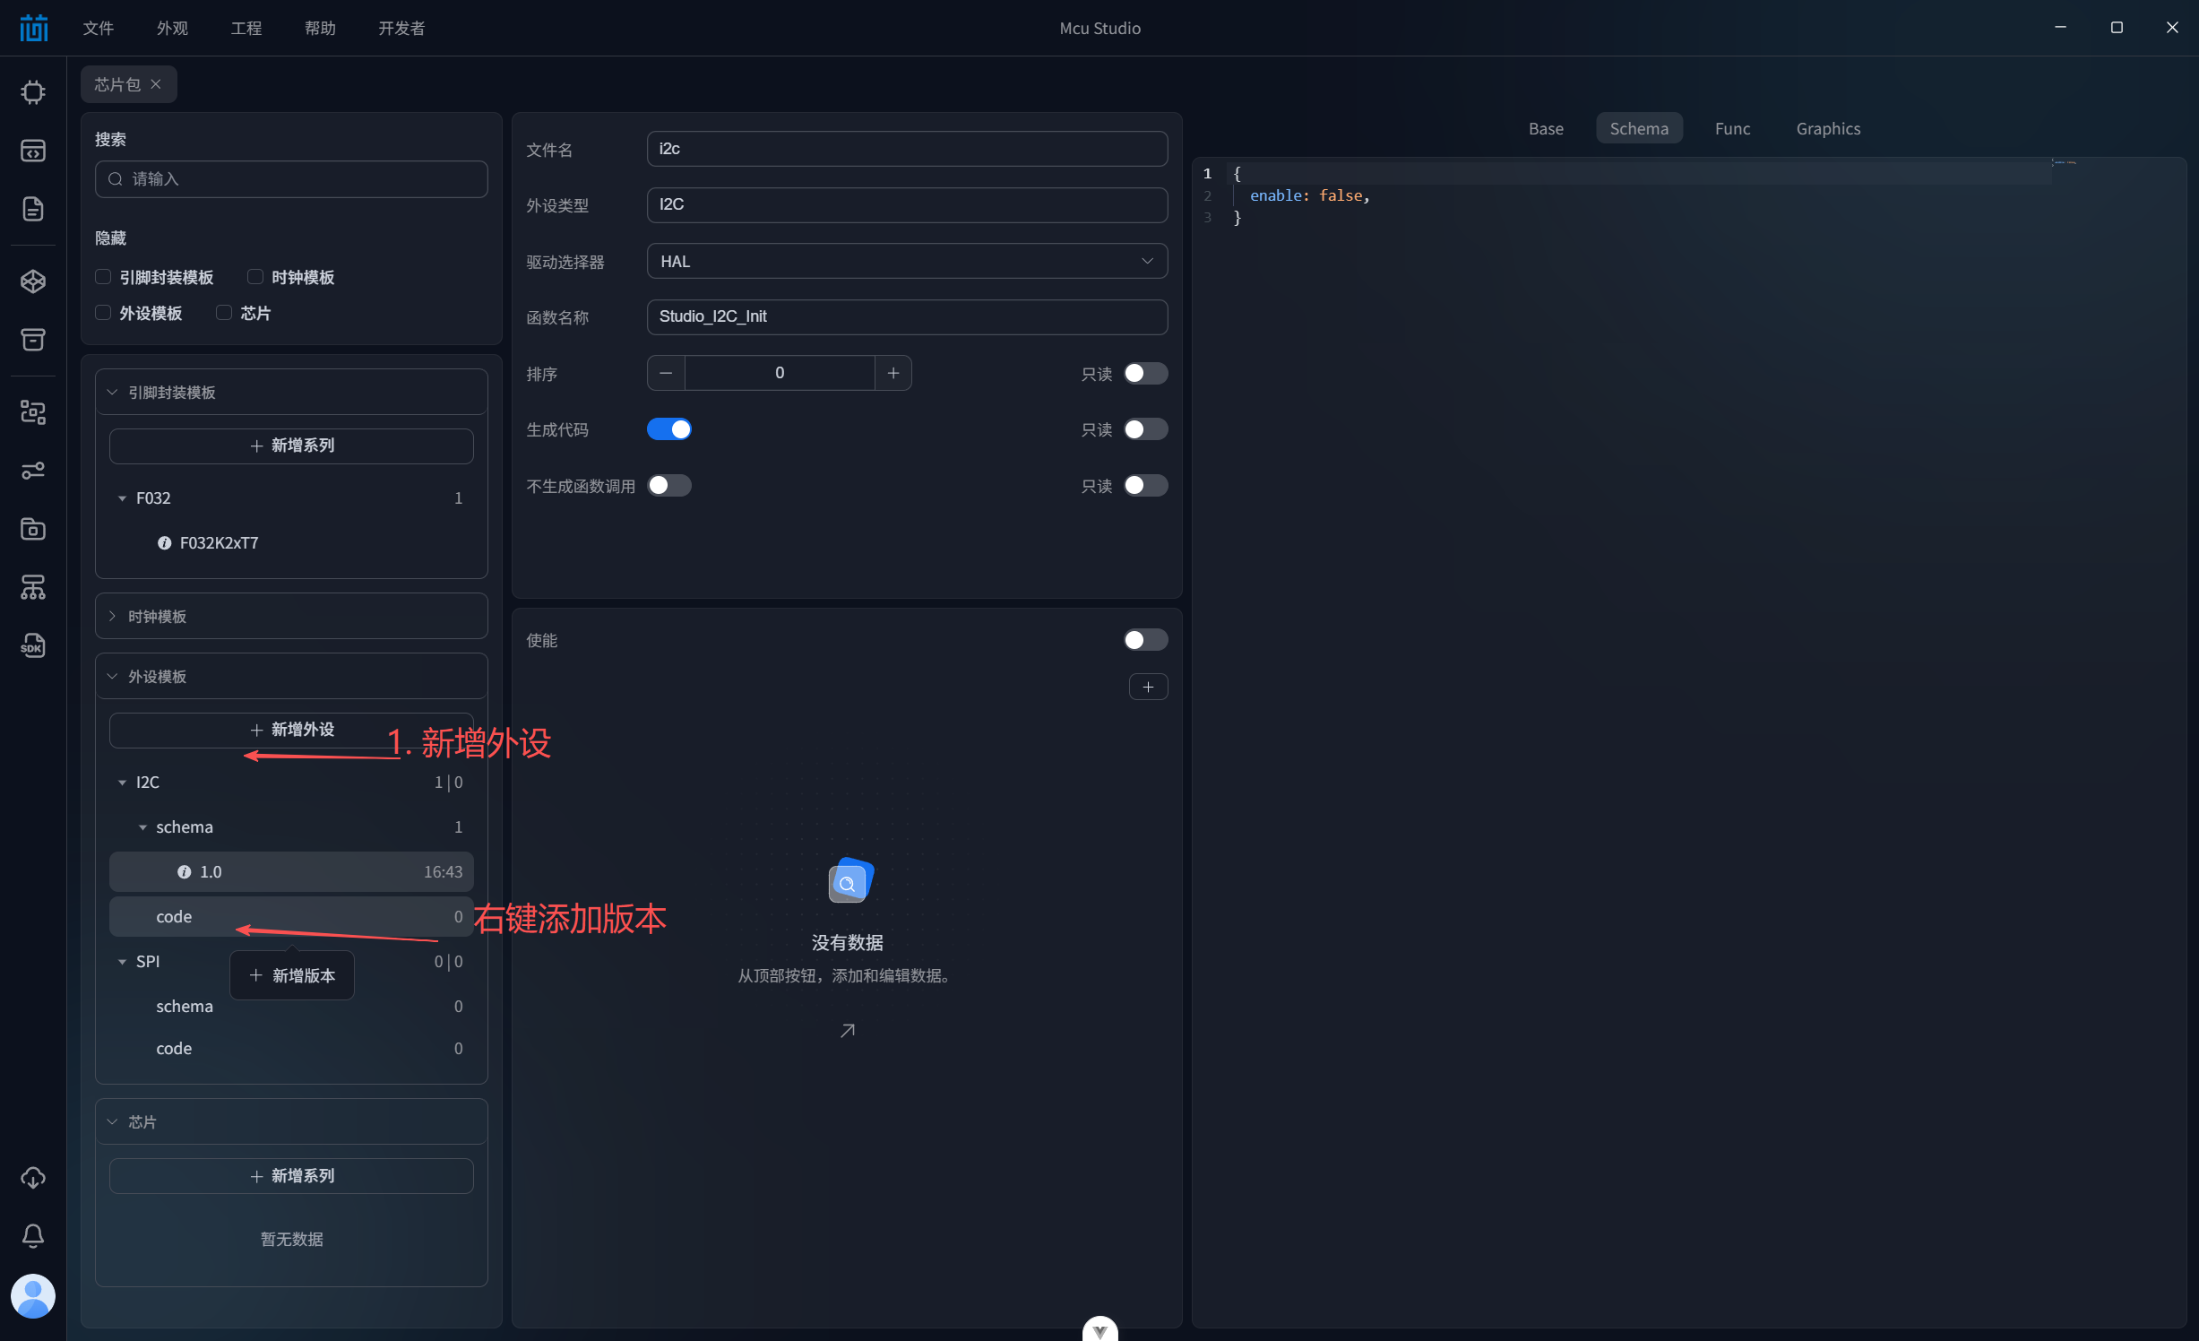This screenshot has height=1341, width=2199.
Task: Open the user avatar profile
Action: [33, 1296]
